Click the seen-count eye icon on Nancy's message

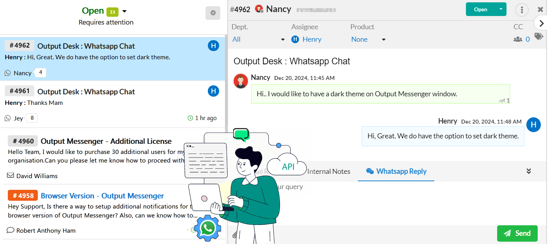coord(502,101)
